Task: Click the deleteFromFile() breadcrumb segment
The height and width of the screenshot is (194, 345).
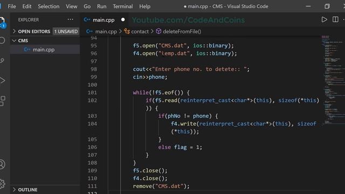Action: click(x=182, y=31)
